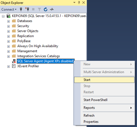Pin the Object Explorer panel
This screenshot has width=137, height=127.
(79, 3)
